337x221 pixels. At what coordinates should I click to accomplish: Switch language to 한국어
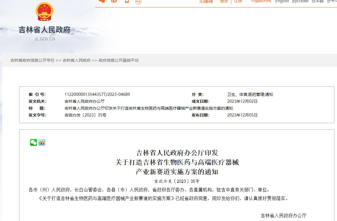(333, 2)
